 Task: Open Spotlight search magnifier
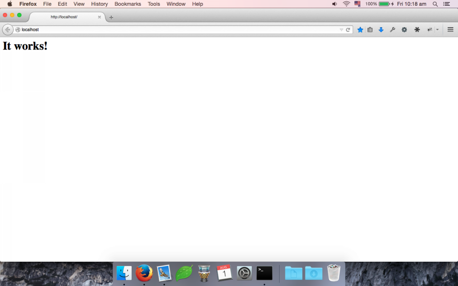435,4
